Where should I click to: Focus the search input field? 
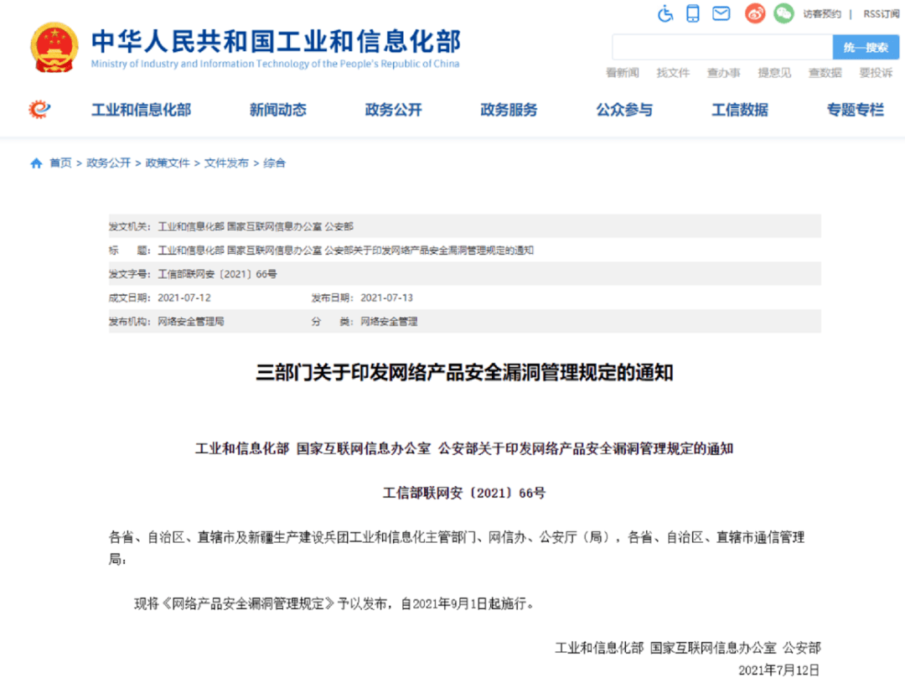722,47
